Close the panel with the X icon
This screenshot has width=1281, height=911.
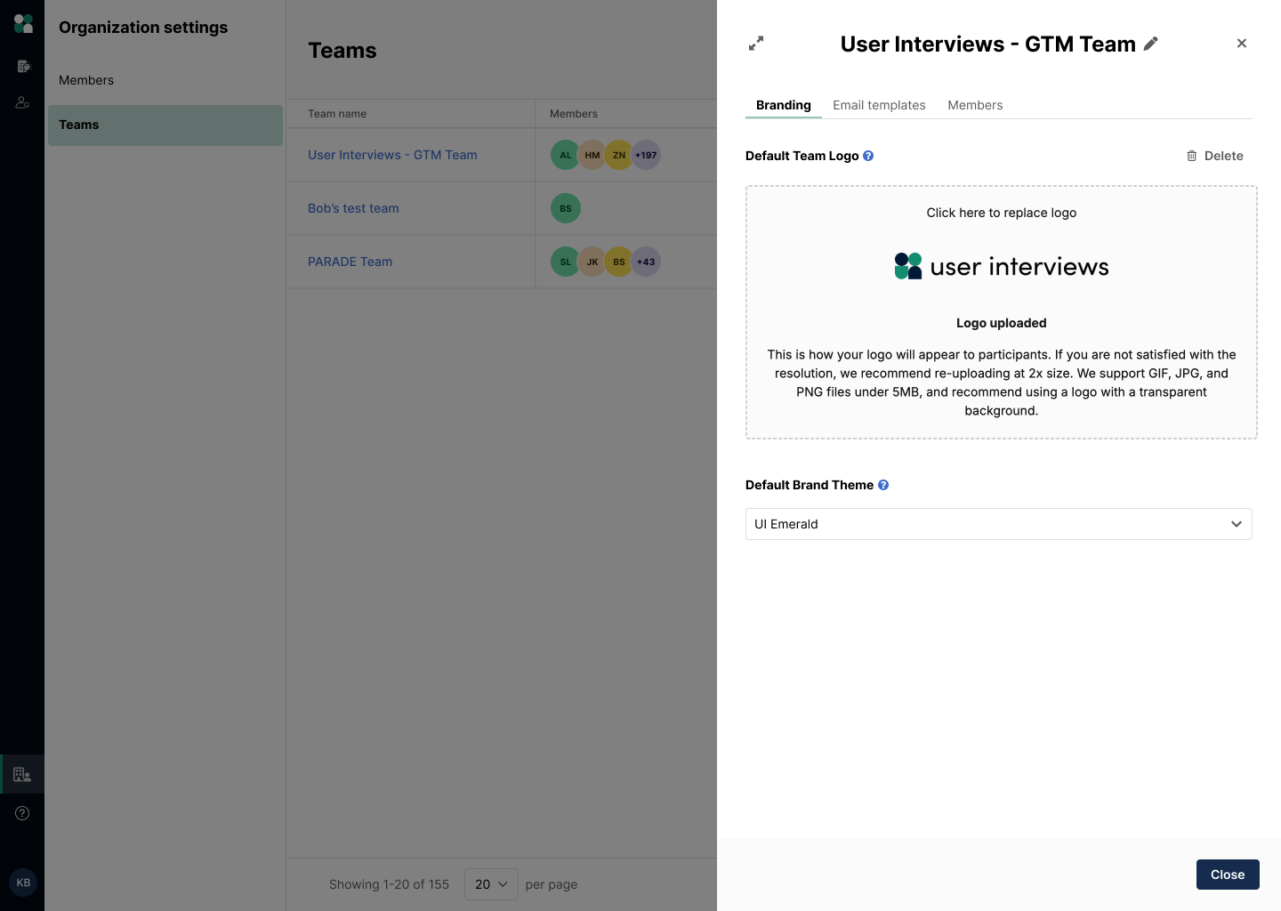click(x=1242, y=43)
